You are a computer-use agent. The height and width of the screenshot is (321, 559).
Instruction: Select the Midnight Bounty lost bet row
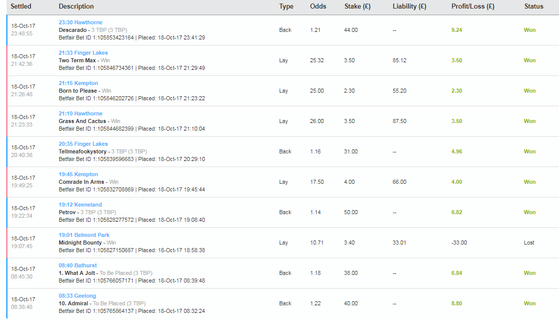[283, 243]
